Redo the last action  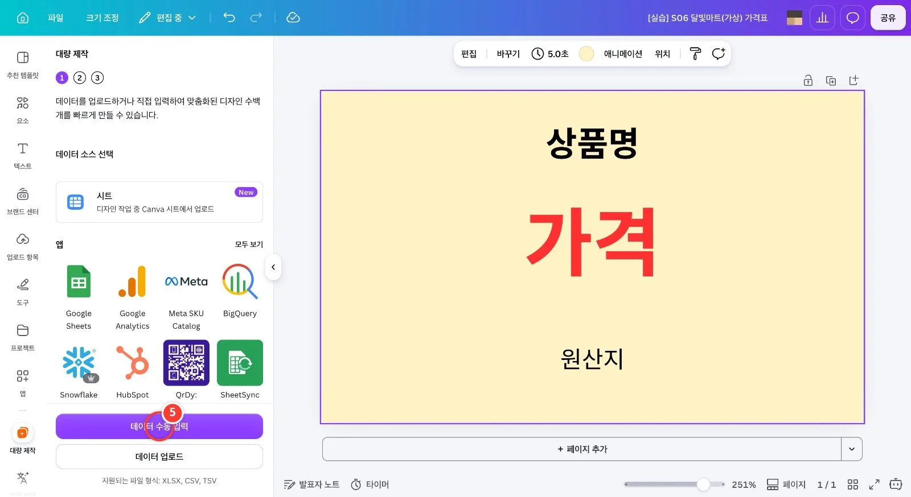tap(256, 18)
